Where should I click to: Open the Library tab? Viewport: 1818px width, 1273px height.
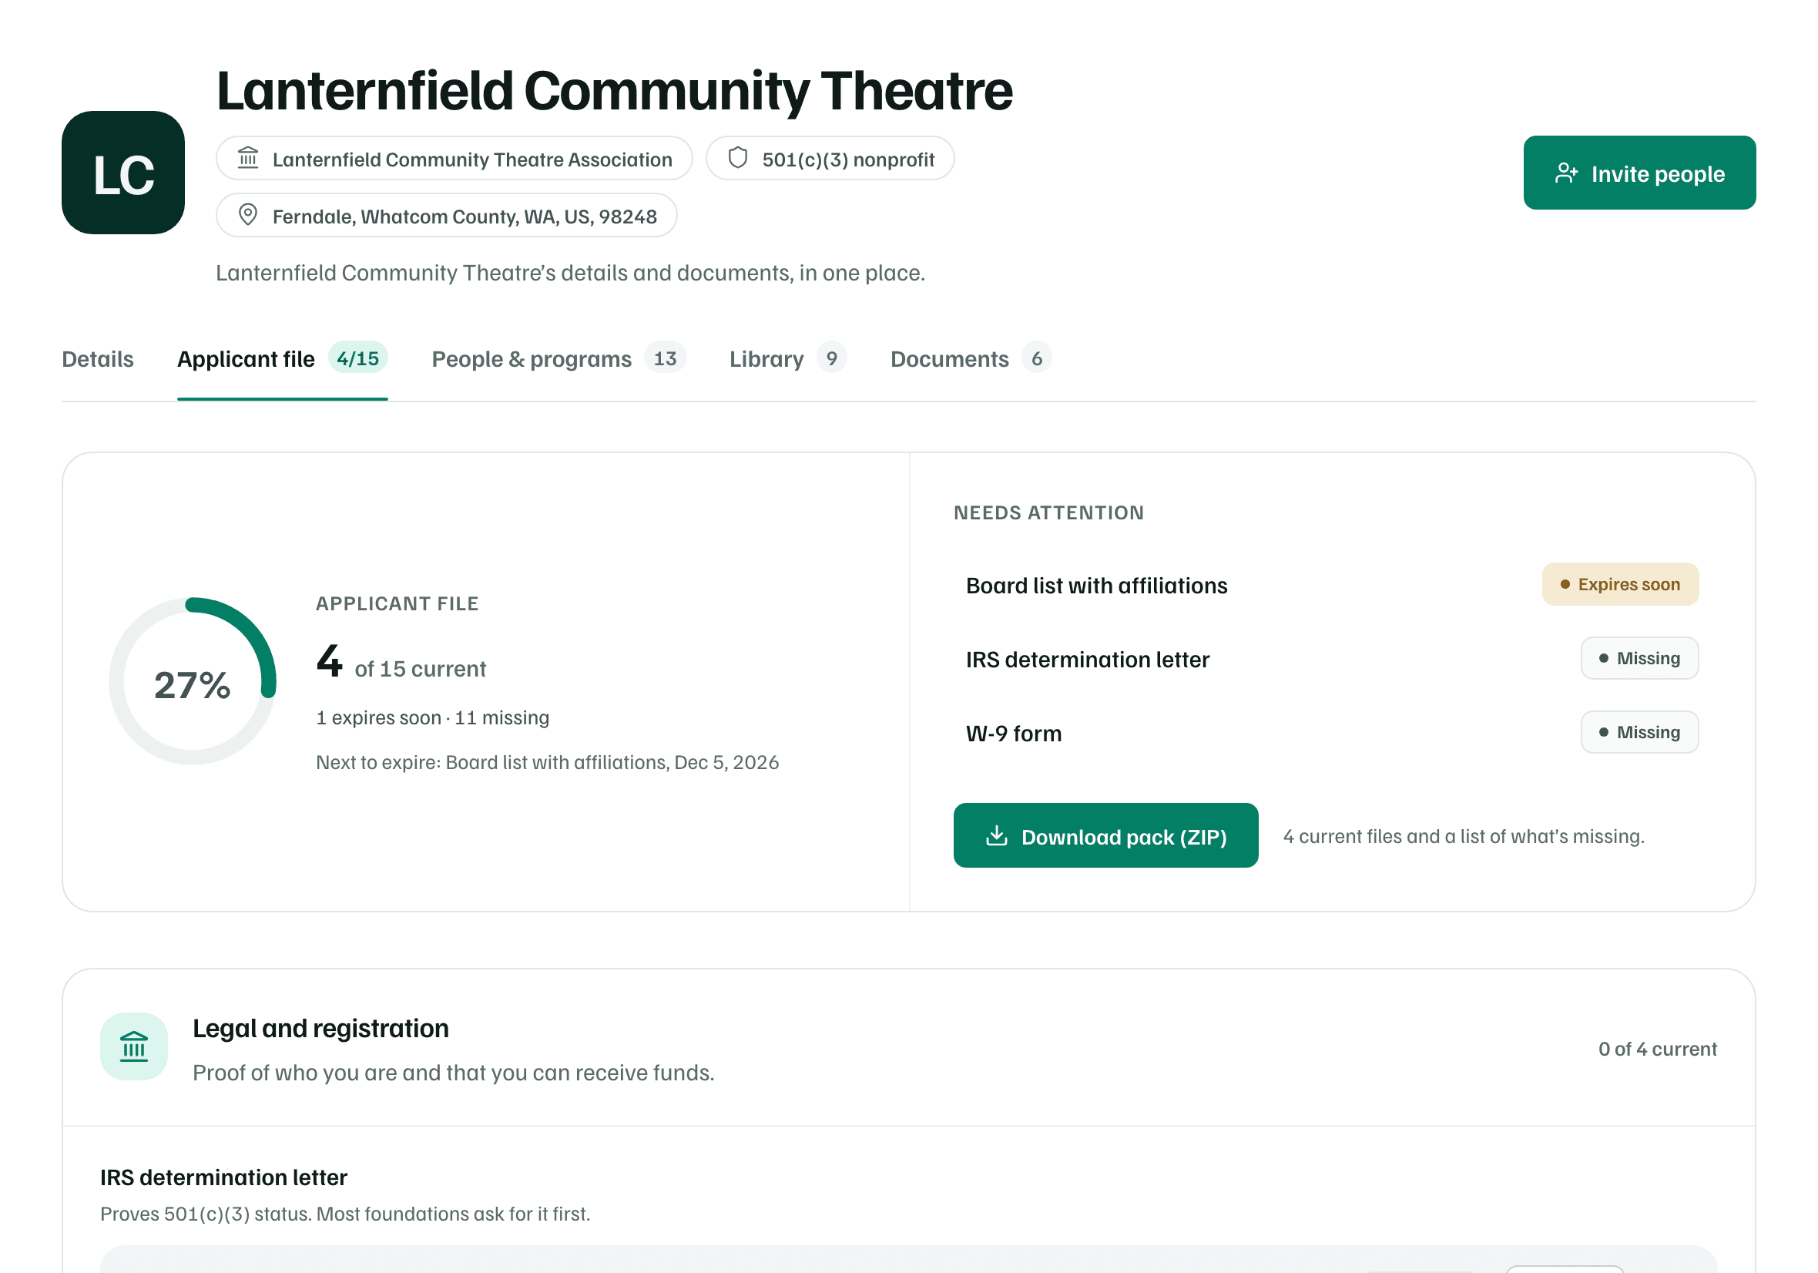pos(788,359)
